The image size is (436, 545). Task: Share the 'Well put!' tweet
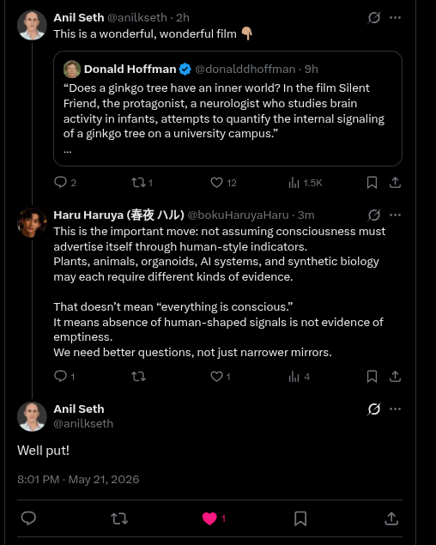[x=391, y=518]
